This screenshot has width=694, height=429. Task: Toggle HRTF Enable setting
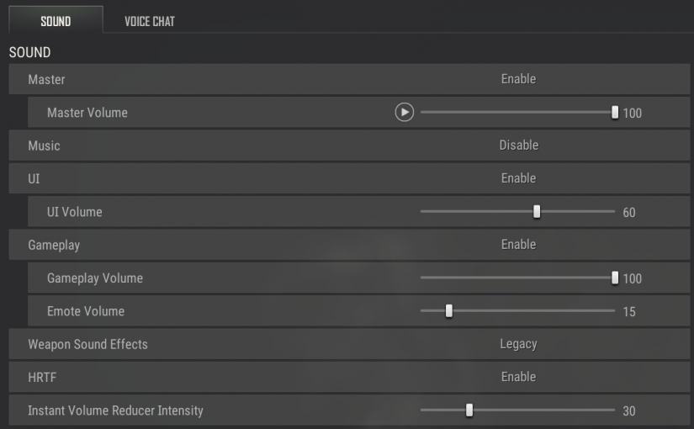(518, 377)
